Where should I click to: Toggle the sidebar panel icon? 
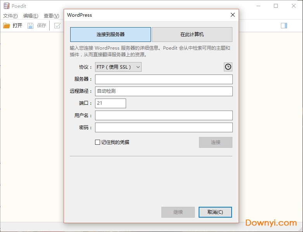point(284,26)
